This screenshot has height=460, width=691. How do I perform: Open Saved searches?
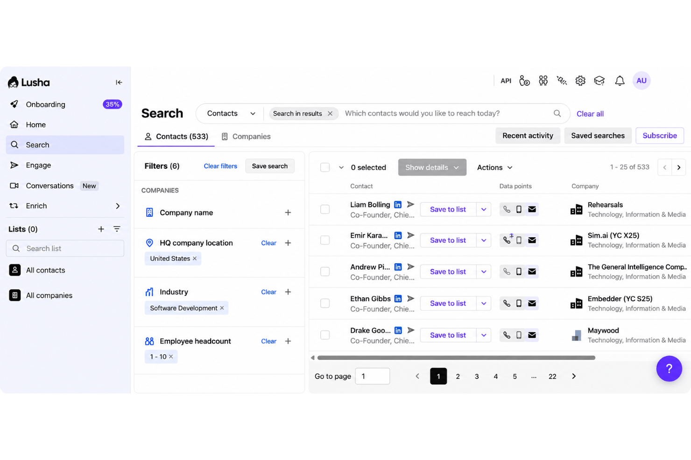point(598,136)
